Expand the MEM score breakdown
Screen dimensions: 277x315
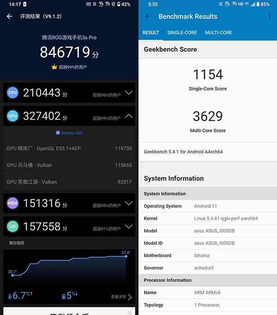[128, 203]
